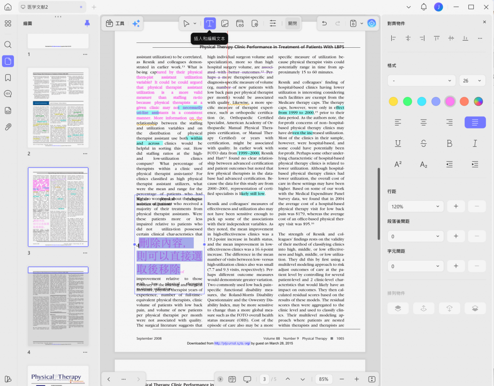Click the page number input field
The image size is (494, 386).
click(264, 379)
